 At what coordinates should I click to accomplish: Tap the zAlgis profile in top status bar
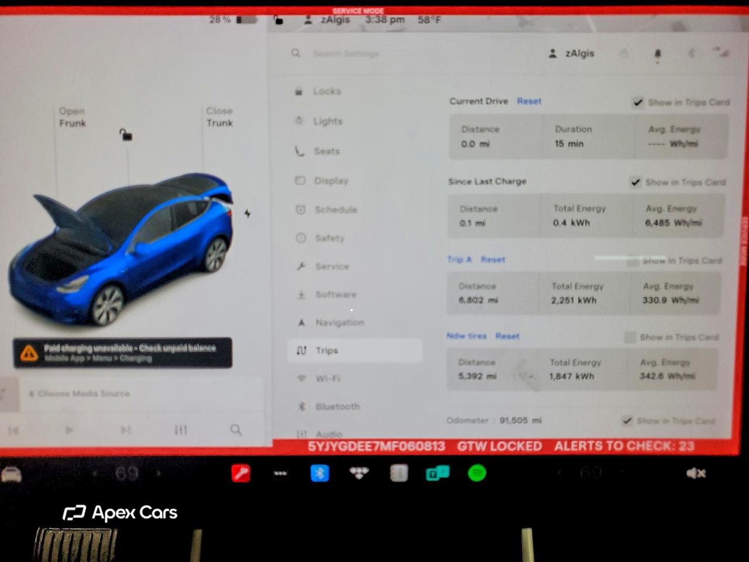point(327,19)
